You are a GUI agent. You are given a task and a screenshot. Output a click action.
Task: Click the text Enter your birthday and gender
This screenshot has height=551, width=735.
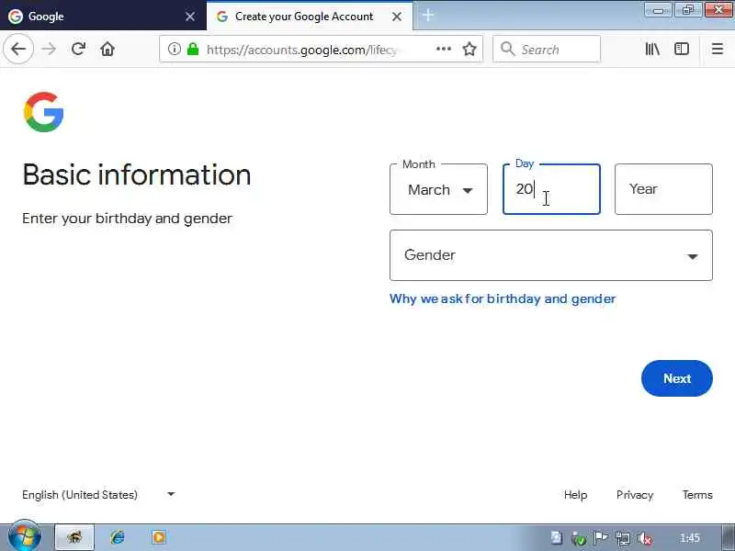click(127, 219)
